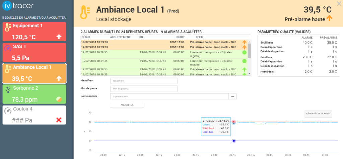Click the Lissée +38.7 C tooltip value
Image resolution: width=343 pixels, height=159 pixels.
[224, 124]
